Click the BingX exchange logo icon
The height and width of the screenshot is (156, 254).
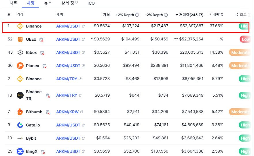coord(20,151)
